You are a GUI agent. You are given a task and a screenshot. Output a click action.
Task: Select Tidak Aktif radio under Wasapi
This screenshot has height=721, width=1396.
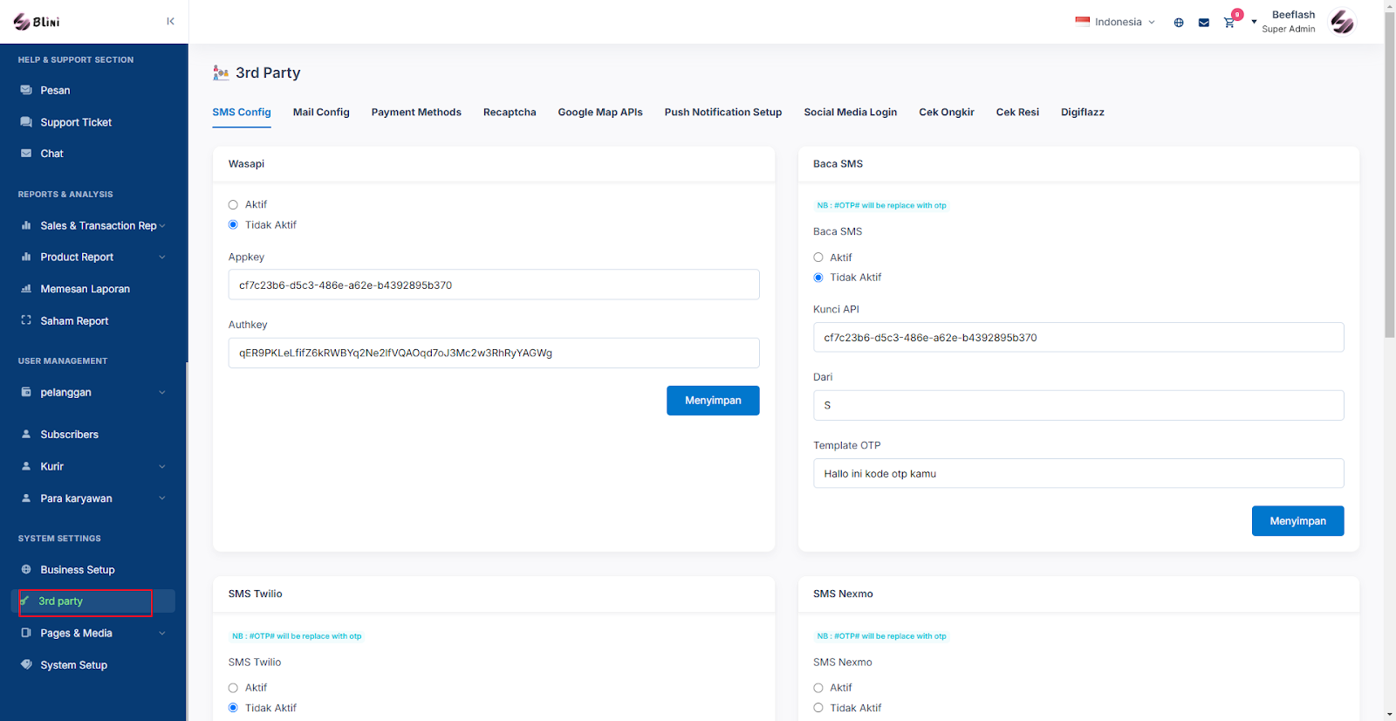coord(233,225)
